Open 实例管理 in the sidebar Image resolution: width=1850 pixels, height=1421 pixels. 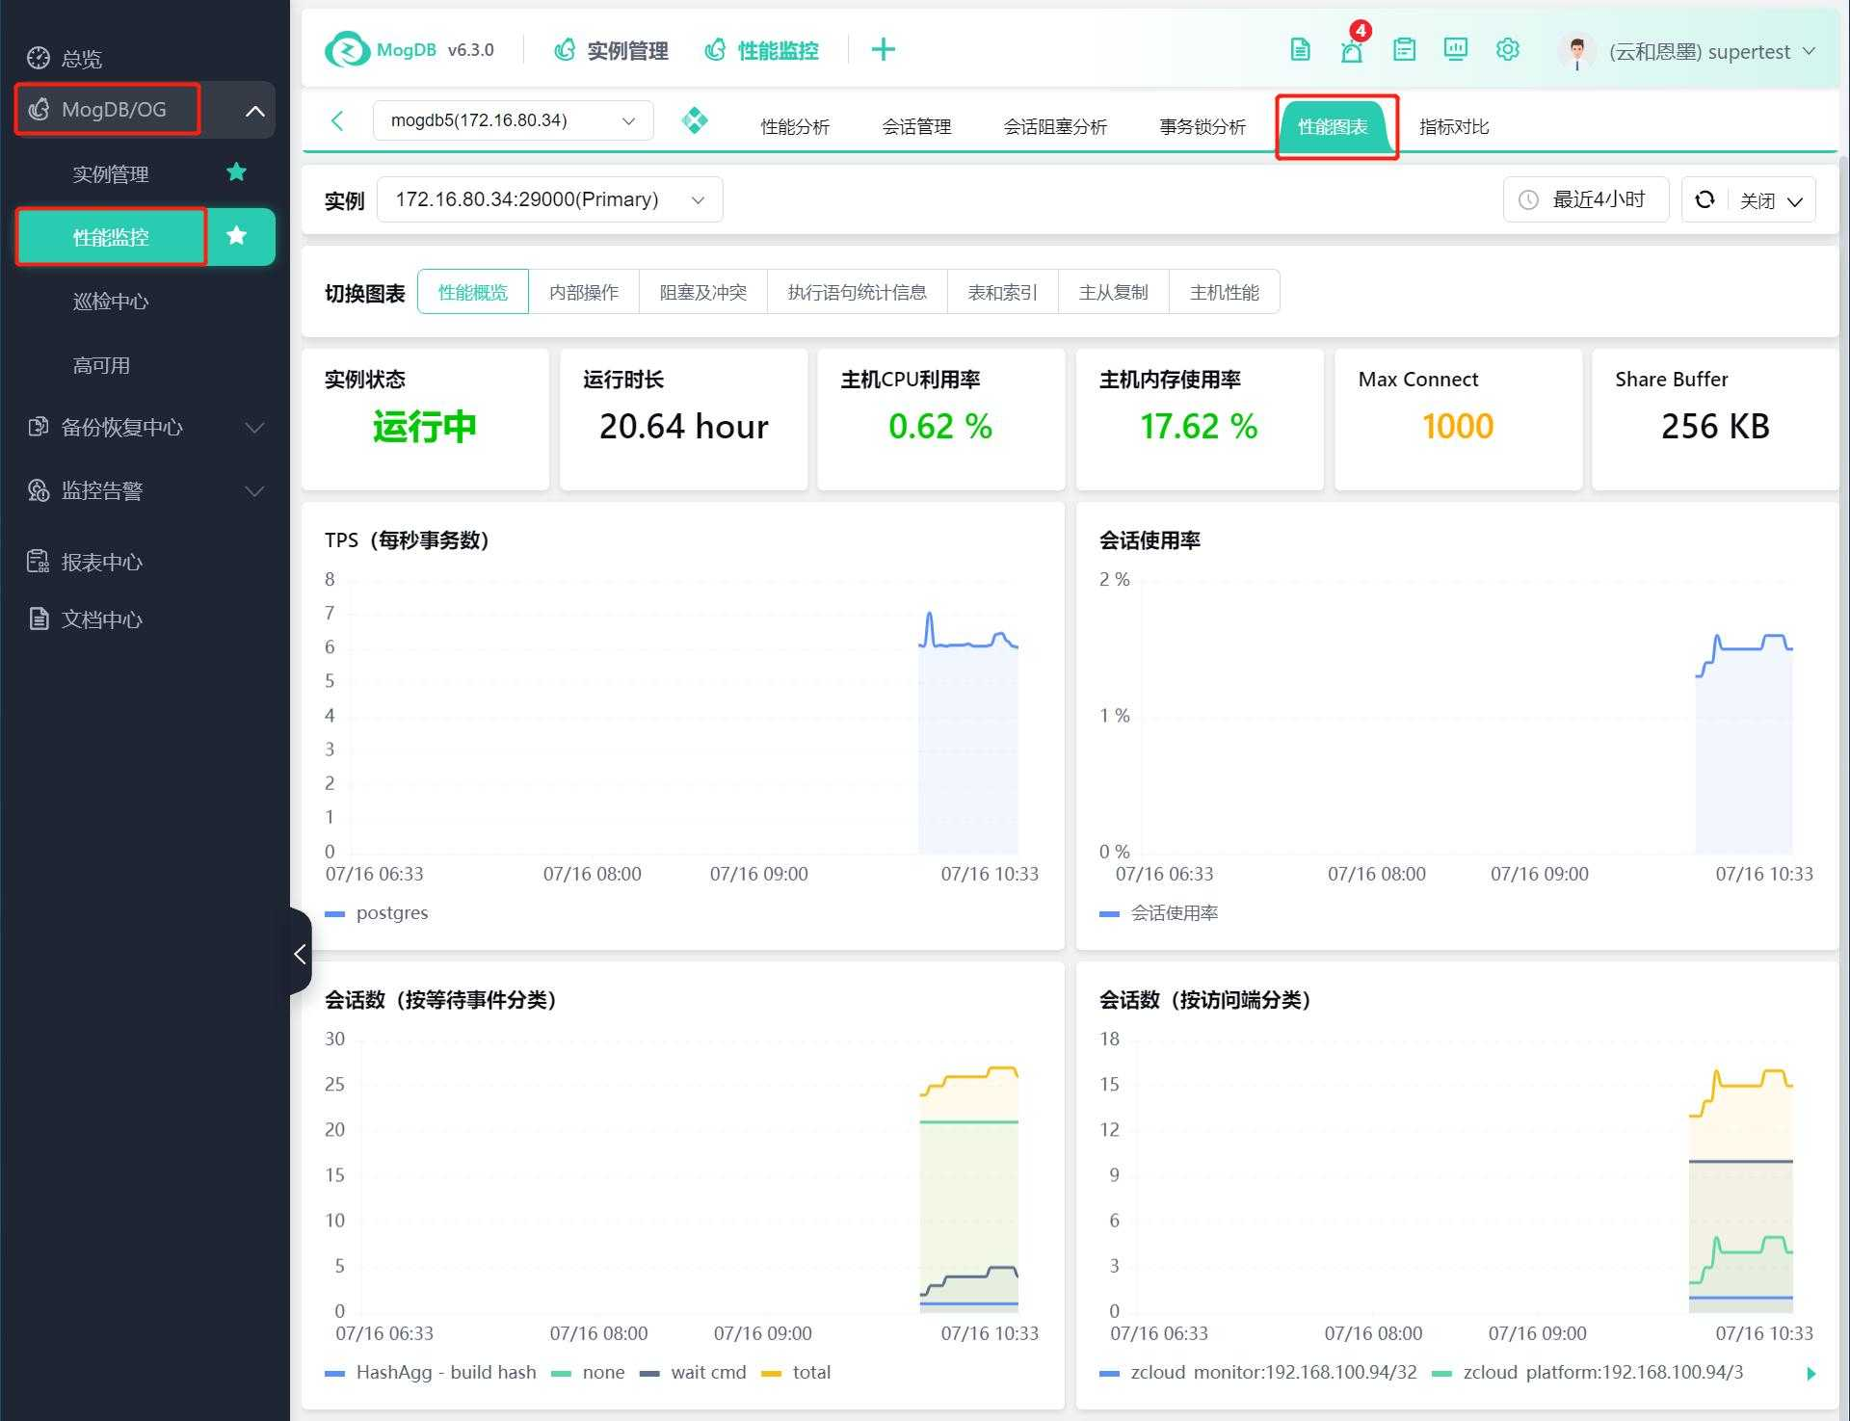pos(111,173)
